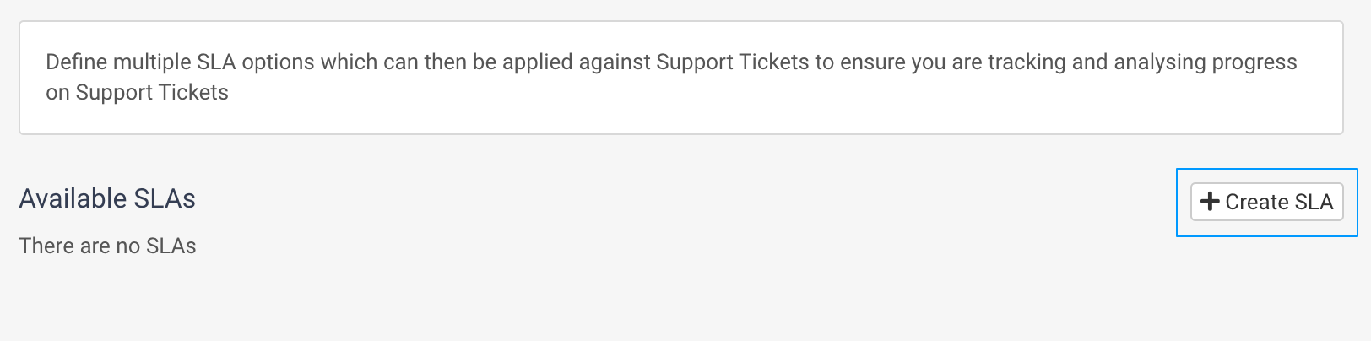Viewport: 1371px width, 341px height.
Task: Click the word 'Define' in the description
Action: click(76, 62)
